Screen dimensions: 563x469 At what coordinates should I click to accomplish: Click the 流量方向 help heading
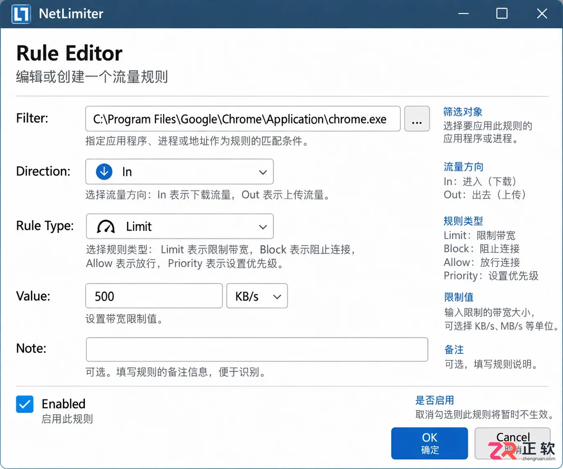click(x=463, y=167)
